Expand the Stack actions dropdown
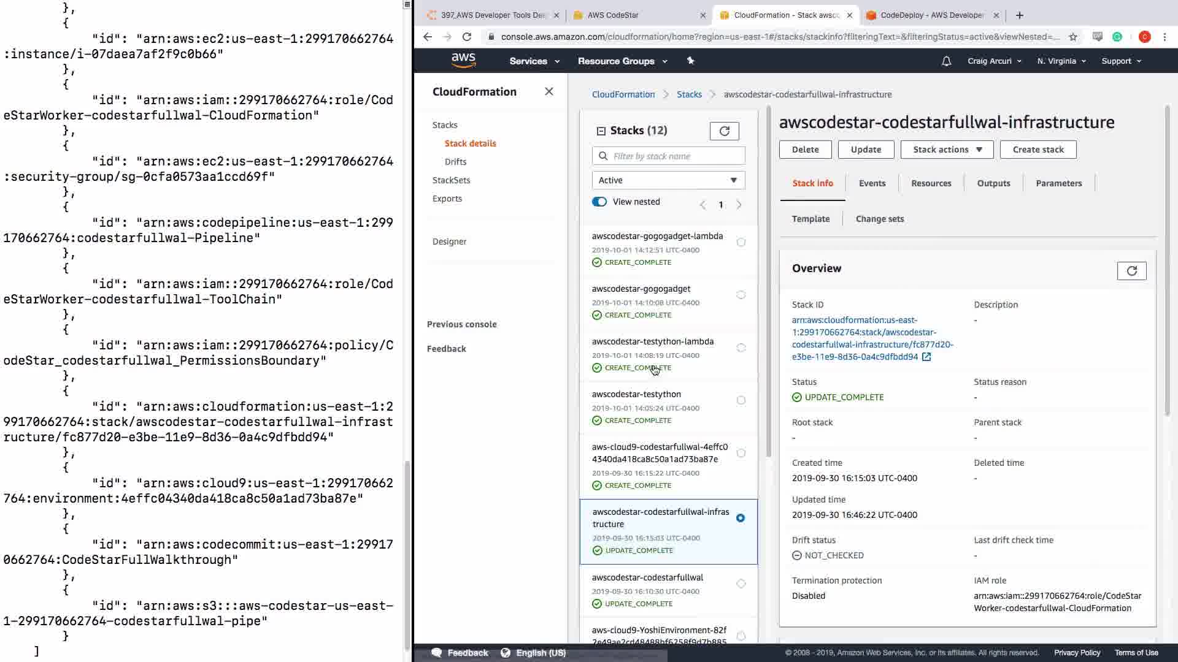 (947, 150)
